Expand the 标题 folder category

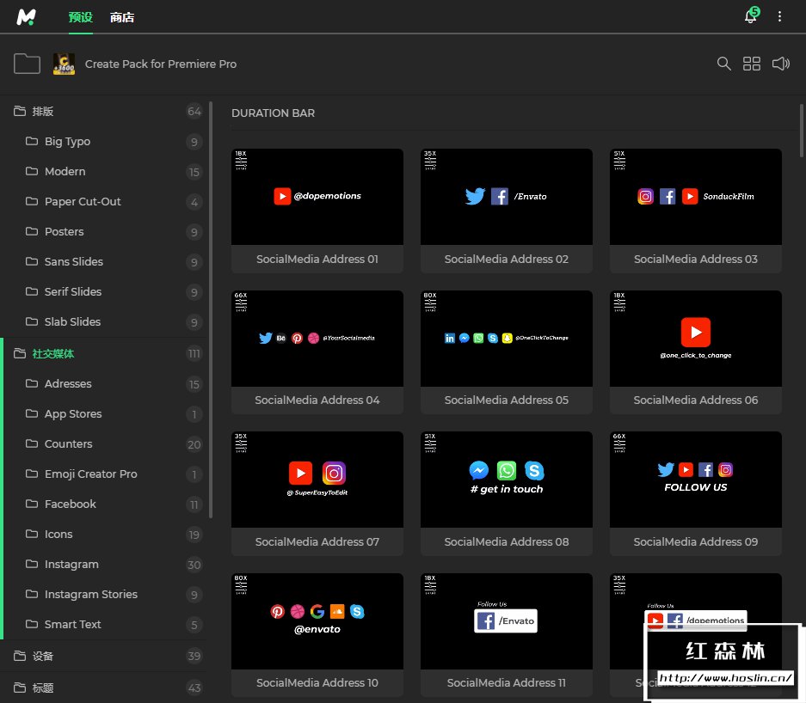click(x=43, y=688)
